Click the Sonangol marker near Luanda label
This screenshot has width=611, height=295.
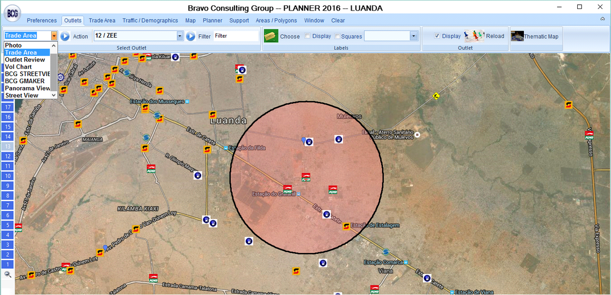pos(212,115)
